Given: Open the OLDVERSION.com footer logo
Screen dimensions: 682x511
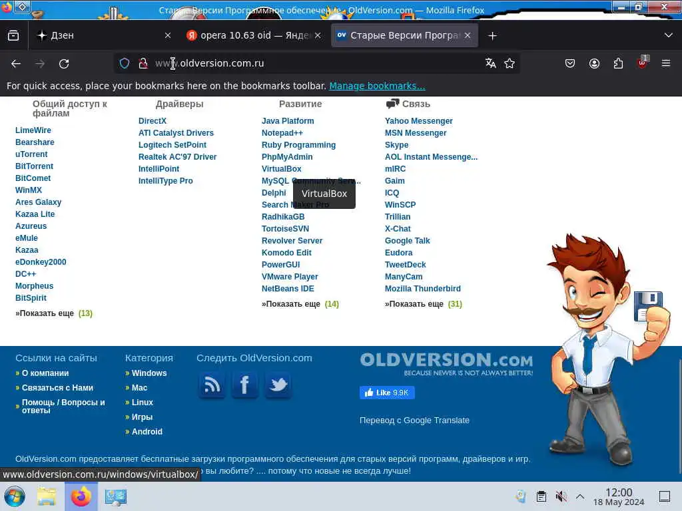Looking at the screenshot, I should (x=446, y=364).
